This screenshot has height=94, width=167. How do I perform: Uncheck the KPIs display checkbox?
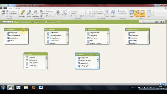[56, 22]
